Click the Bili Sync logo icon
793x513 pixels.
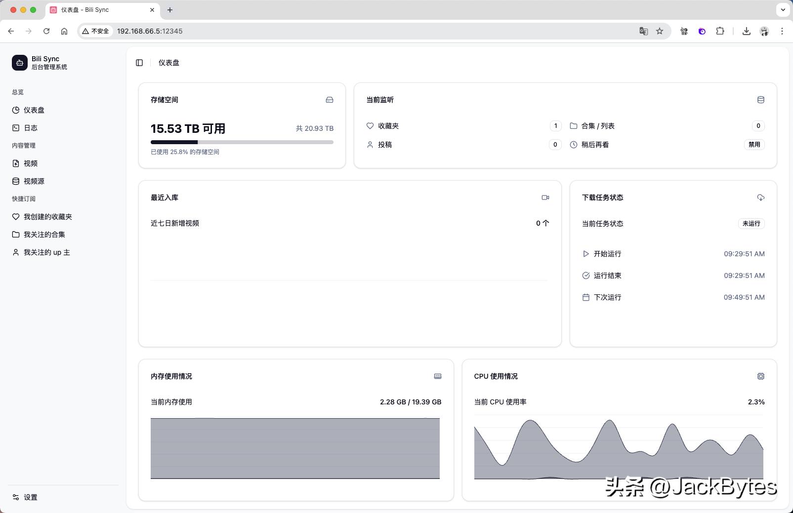coord(20,63)
